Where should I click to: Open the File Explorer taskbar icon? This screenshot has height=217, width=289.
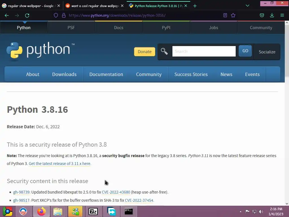tap(58, 211)
